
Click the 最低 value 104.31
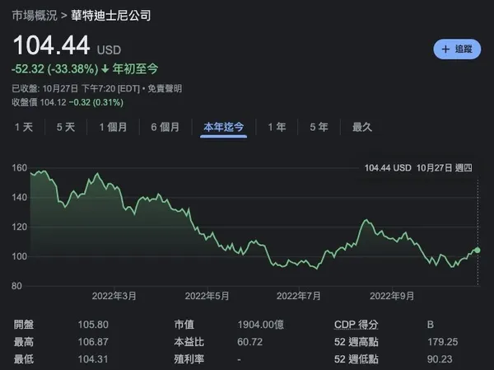coord(93,359)
